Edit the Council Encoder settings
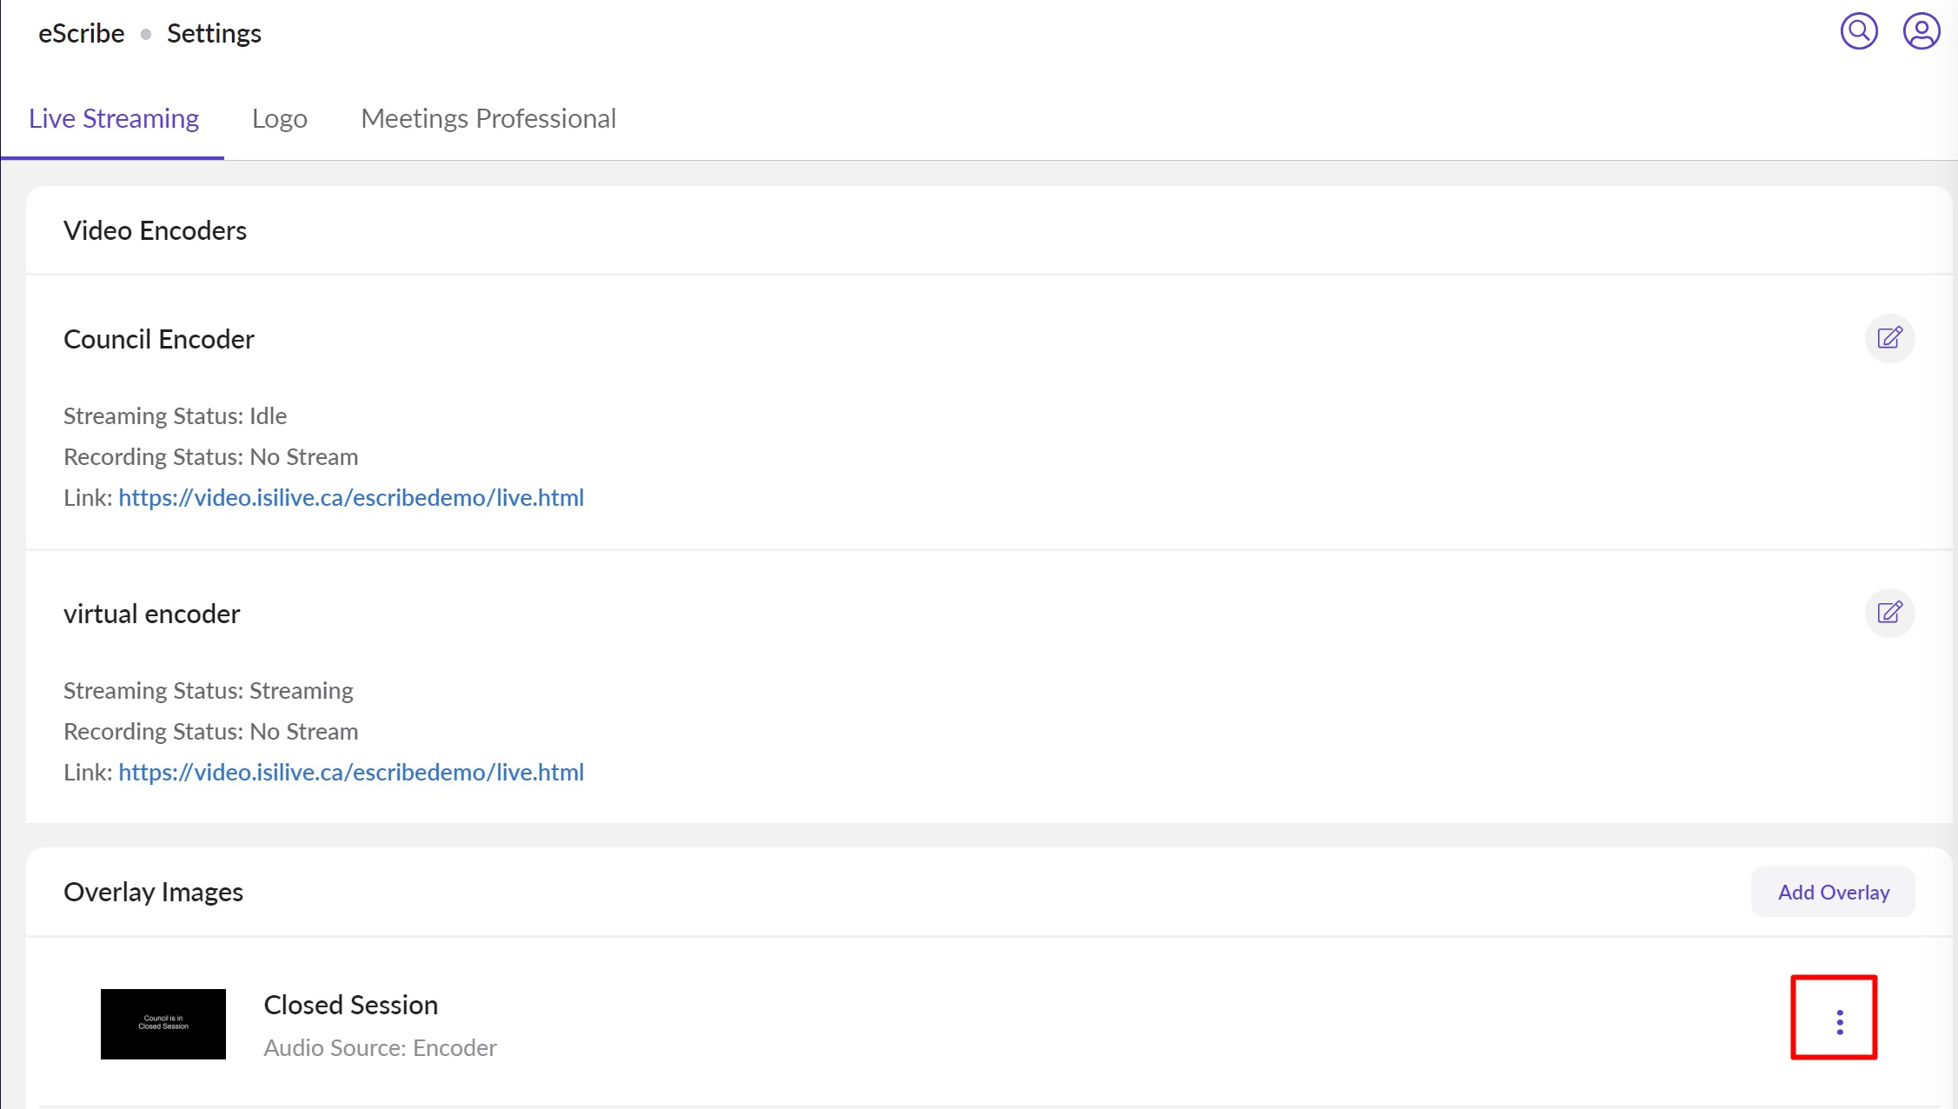 (x=1889, y=338)
